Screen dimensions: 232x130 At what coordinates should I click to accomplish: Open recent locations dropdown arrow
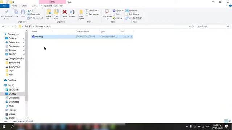click(12, 26)
